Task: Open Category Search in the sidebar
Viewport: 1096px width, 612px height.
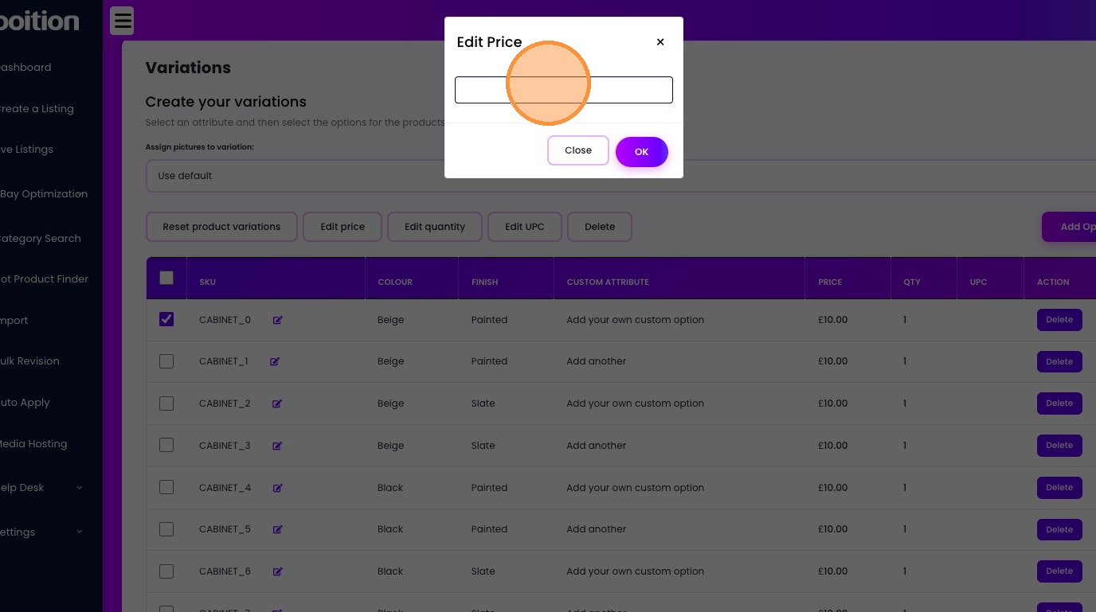Action: tap(41, 239)
